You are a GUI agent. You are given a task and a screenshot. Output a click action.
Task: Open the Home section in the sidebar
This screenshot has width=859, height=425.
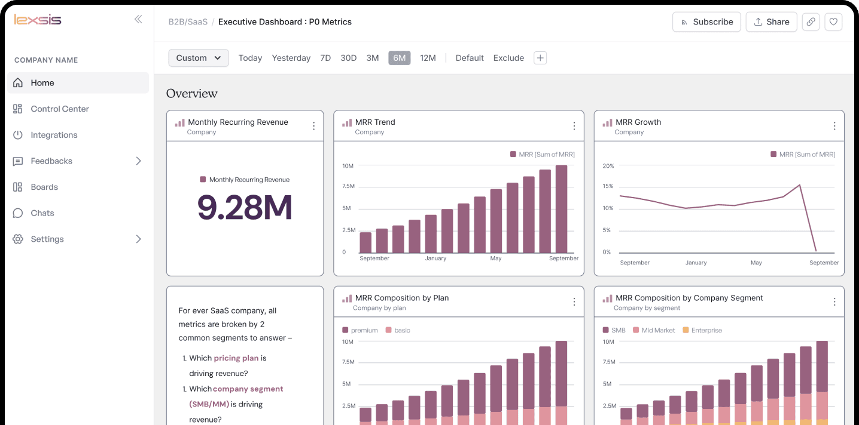(x=42, y=82)
